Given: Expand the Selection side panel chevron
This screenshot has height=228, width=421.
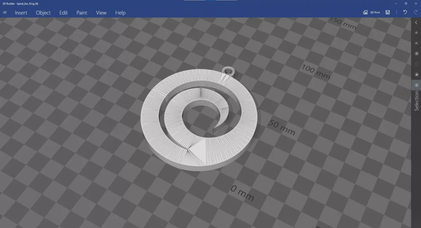Looking at the screenshot, I should pos(416,22).
